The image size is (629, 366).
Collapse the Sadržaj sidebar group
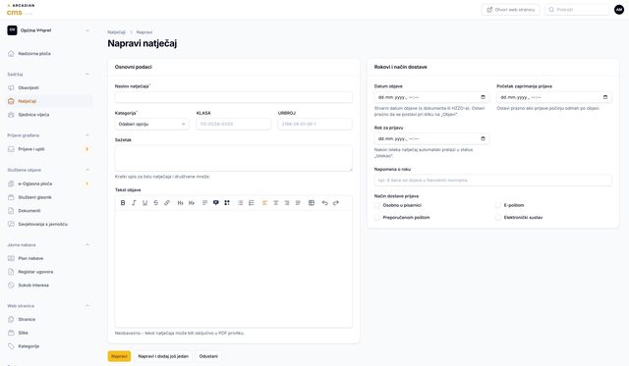[87, 74]
